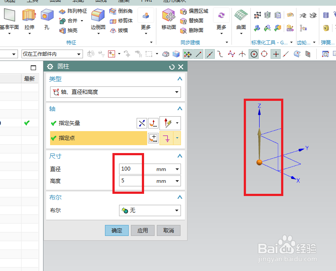The image size is (336, 271).
Task: Click the Apply (应用) button
Action: click(143, 230)
